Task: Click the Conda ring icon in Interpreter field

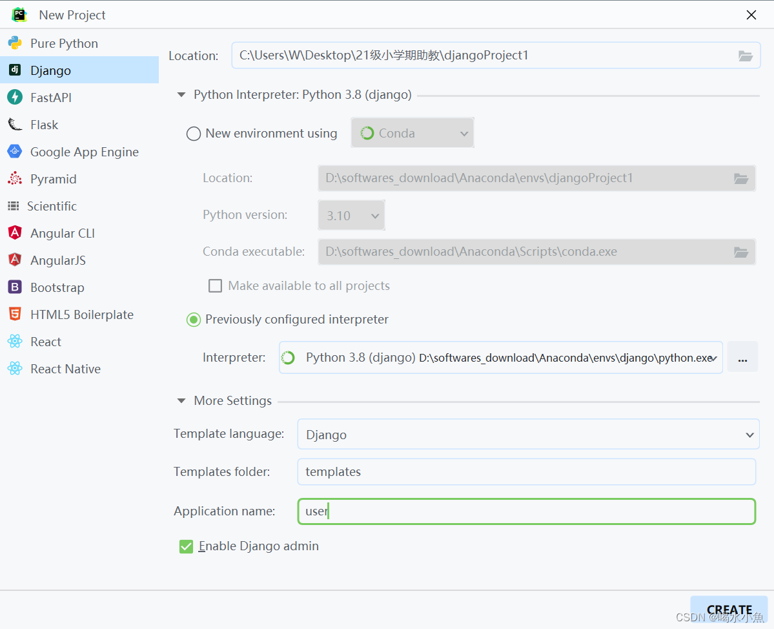Action: (289, 358)
